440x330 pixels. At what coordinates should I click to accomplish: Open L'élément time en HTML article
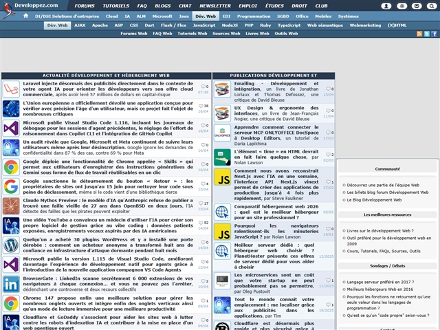click(x=276, y=157)
